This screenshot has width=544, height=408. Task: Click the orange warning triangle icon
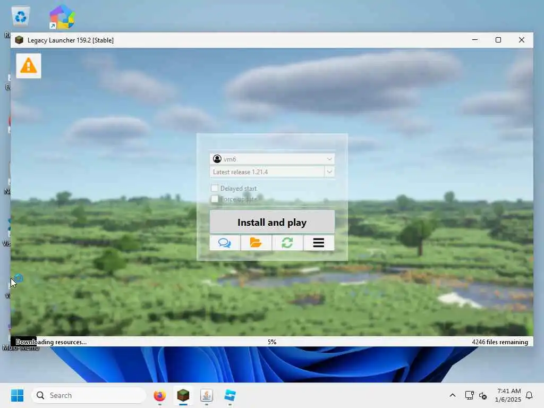pos(29,65)
